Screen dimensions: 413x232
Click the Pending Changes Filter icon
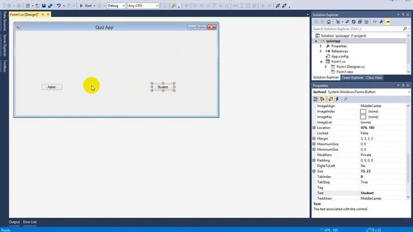[338, 22]
